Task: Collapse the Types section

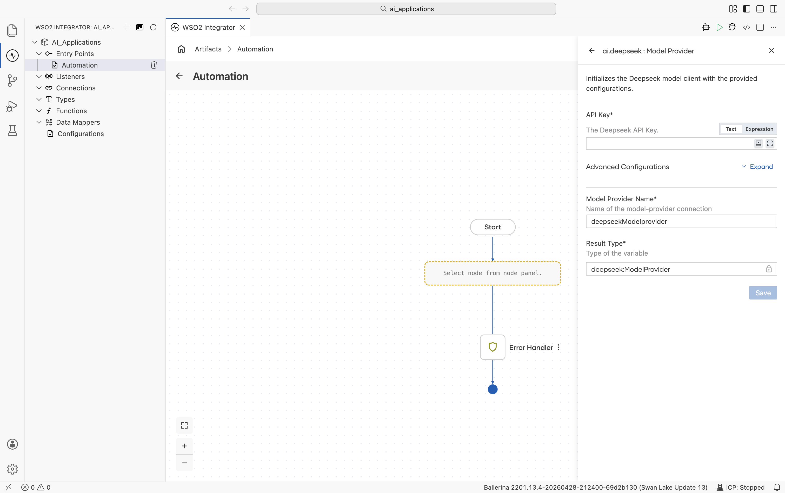Action: click(39, 99)
